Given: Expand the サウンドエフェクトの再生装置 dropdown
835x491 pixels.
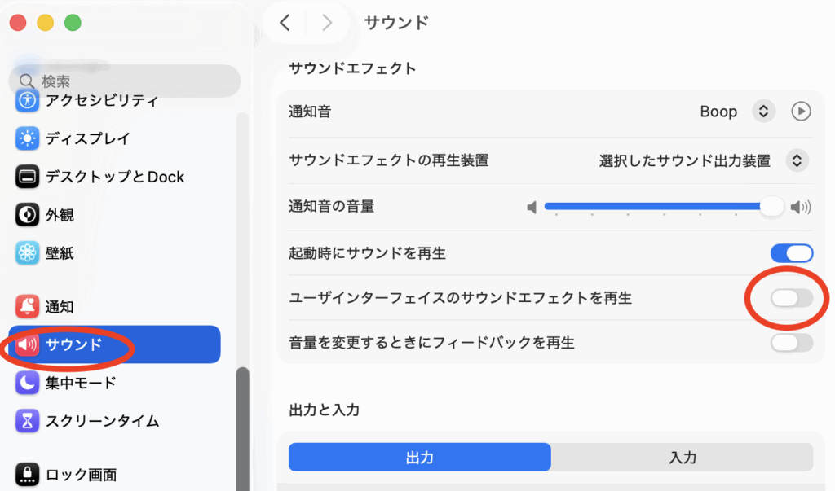Looking at the screenshot, I should 797,160.
